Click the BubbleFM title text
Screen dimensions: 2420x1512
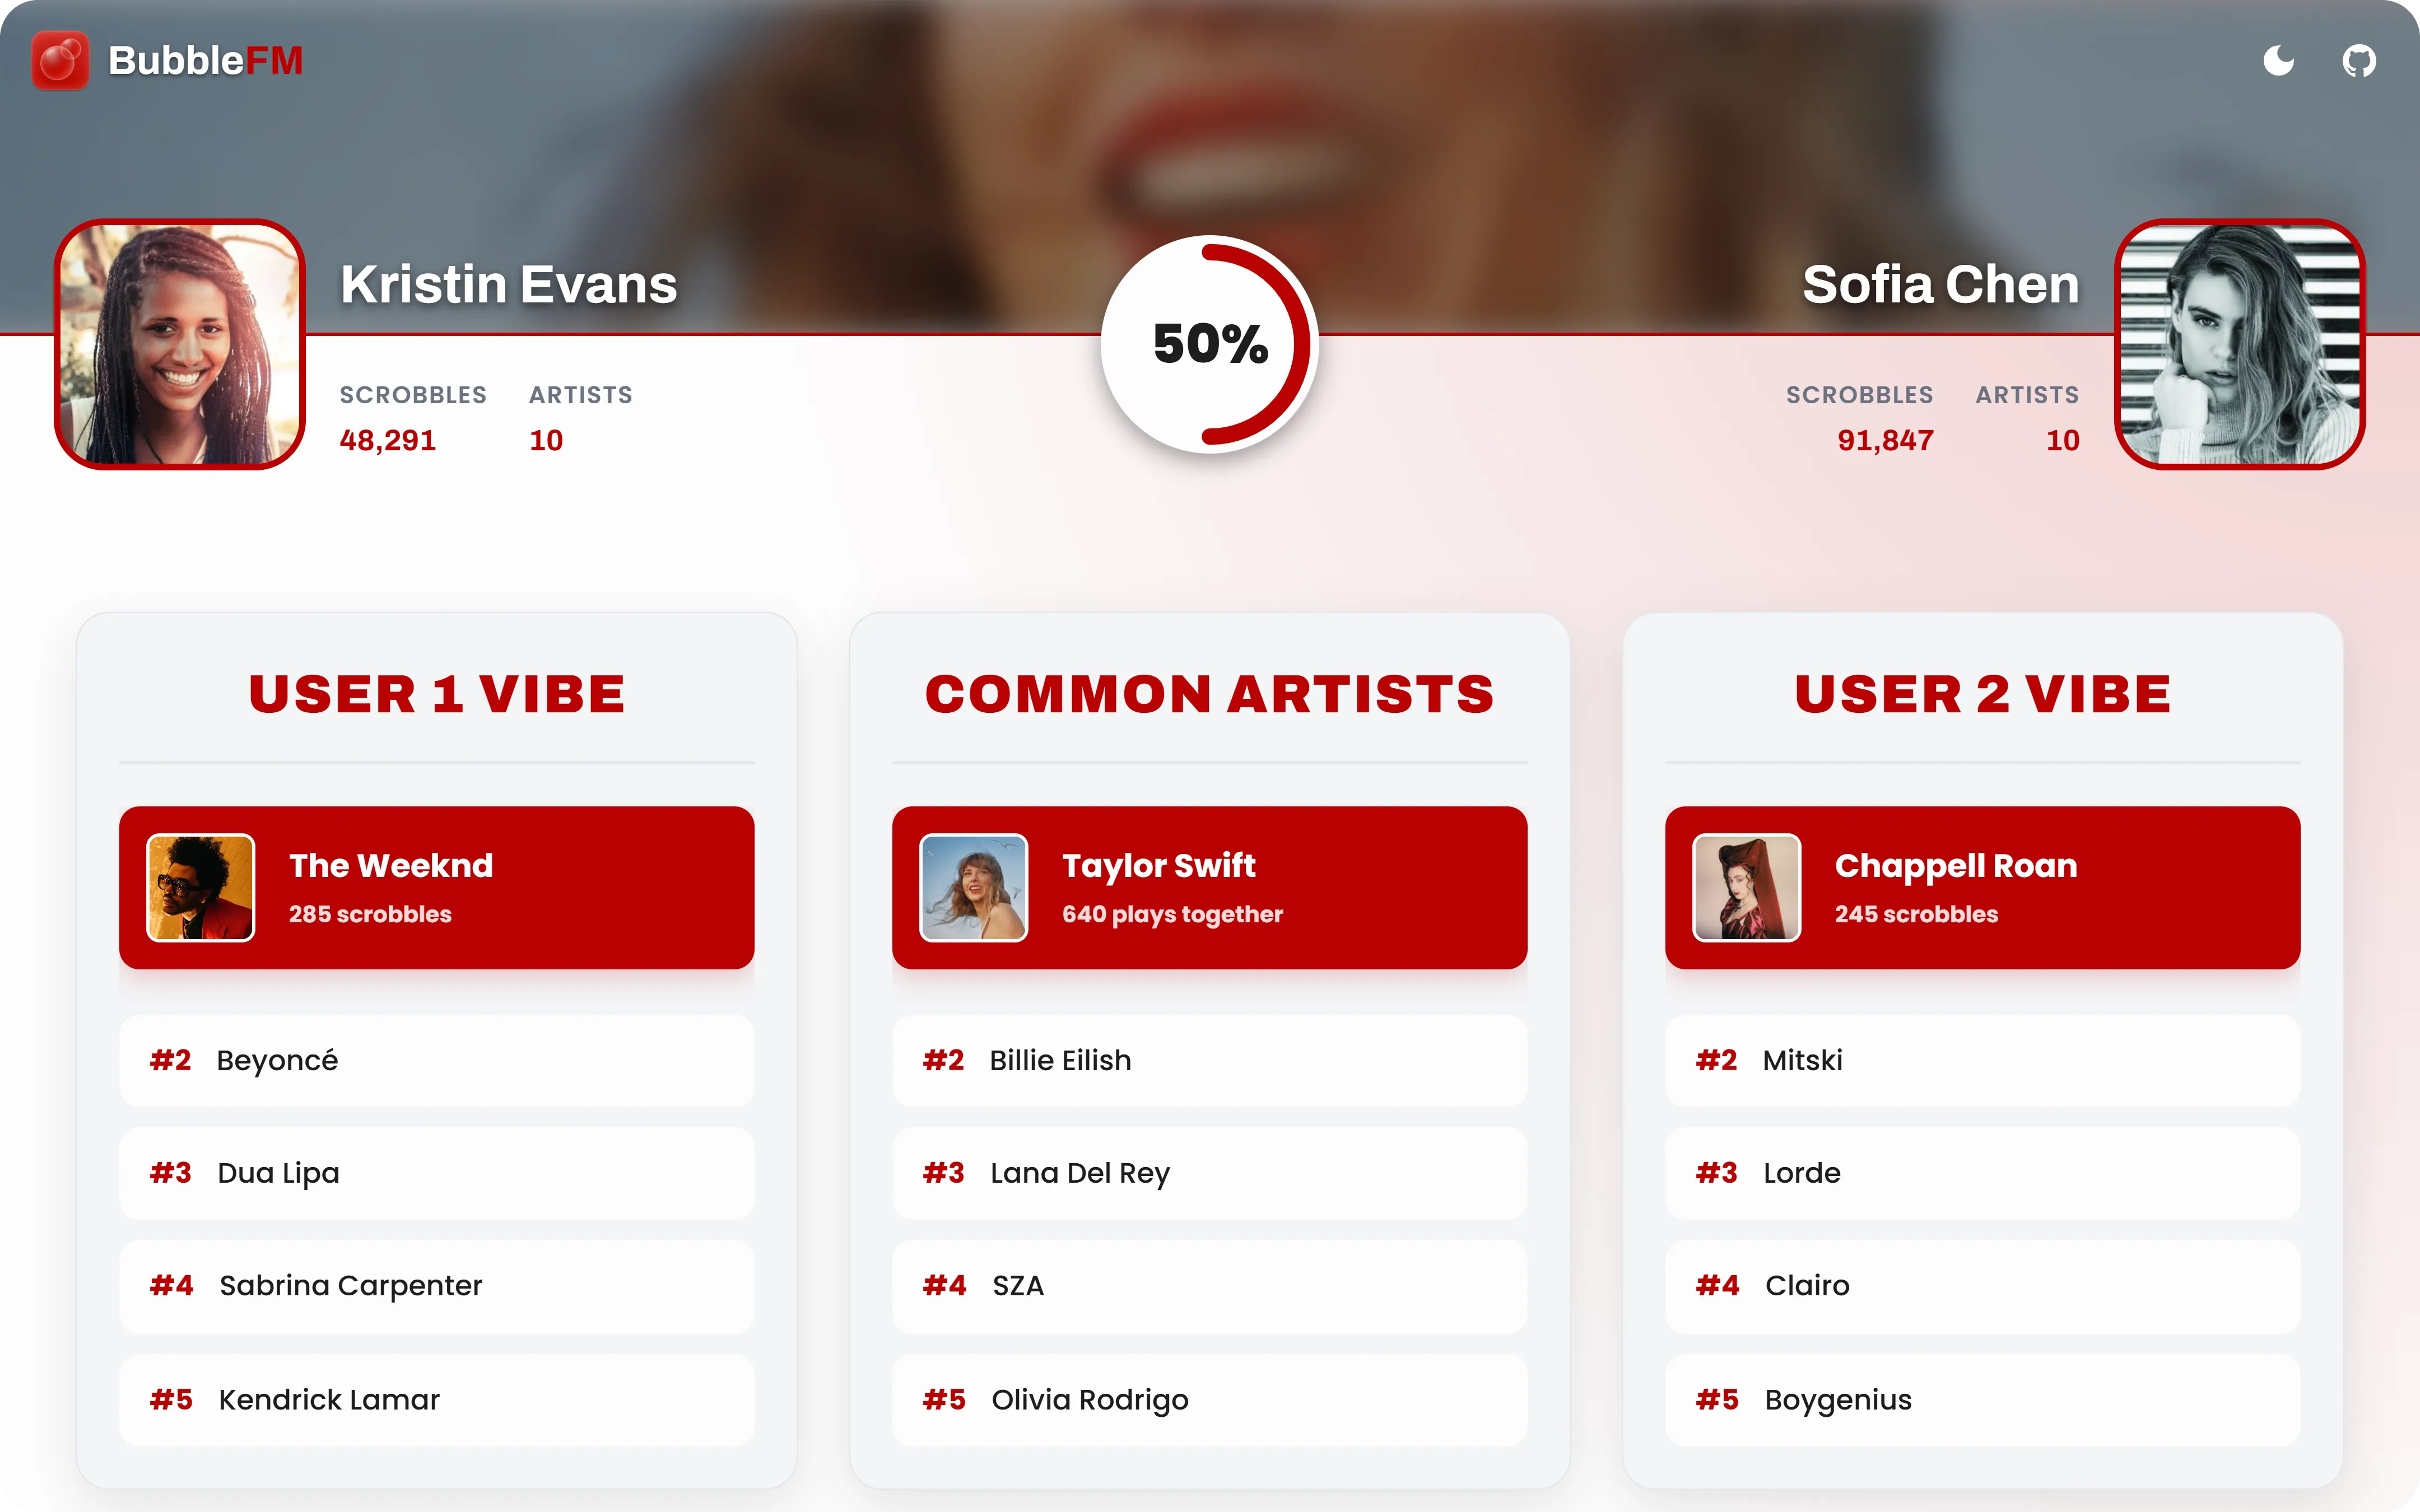[x=205, y=61]
